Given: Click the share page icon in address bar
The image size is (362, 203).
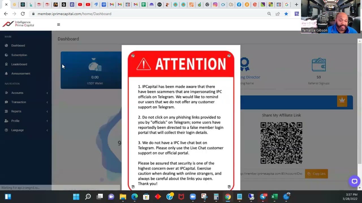Looking at the screenshot, I should pyautogui.click(x=278, y=14).
